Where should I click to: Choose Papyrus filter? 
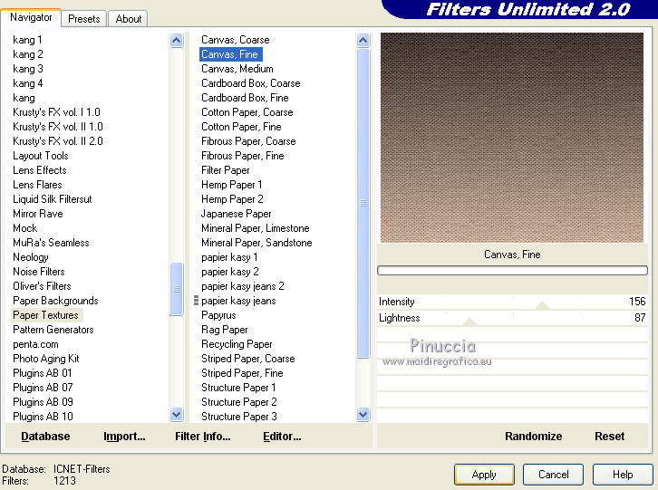218,315
